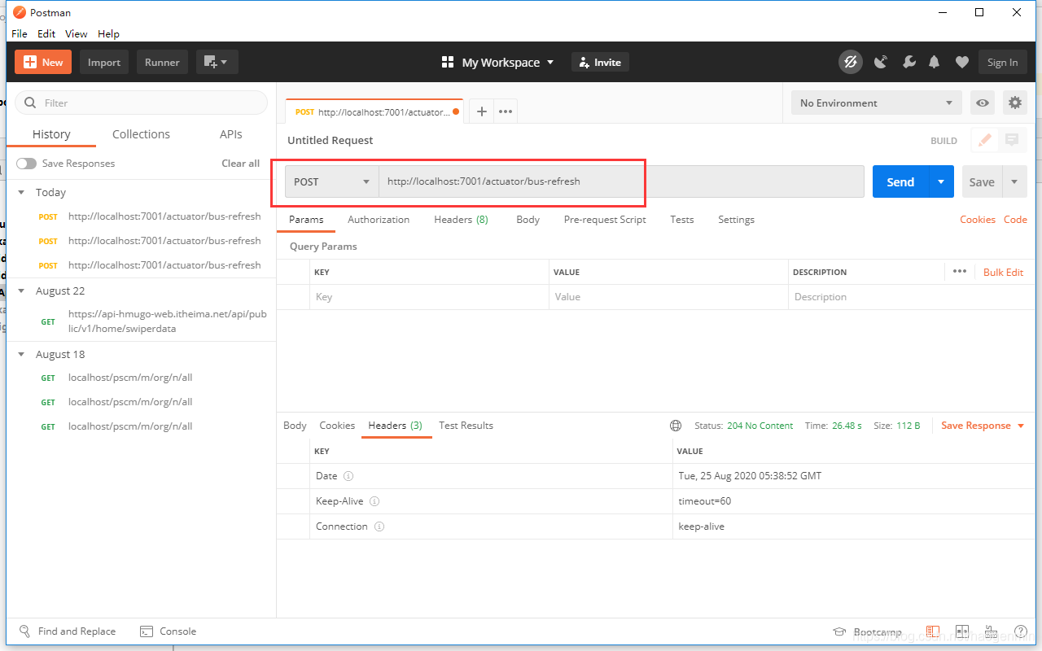Switch to the Collections sidebar tab

[x=141, y=134]
